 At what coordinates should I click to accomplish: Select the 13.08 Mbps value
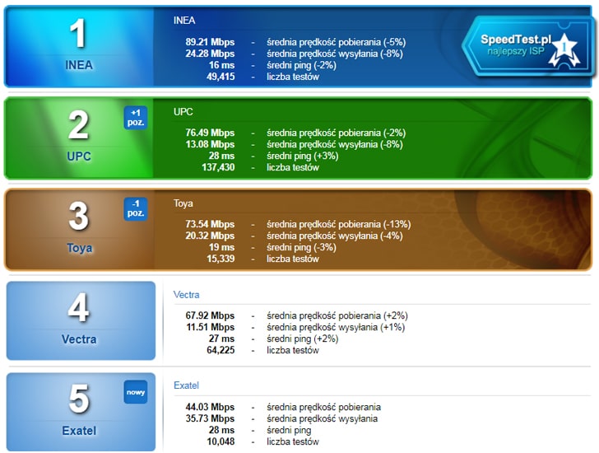coord(210,144)
